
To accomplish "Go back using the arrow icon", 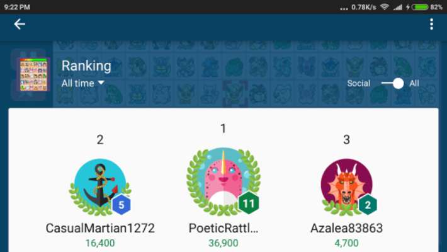I will click(20, 25).
